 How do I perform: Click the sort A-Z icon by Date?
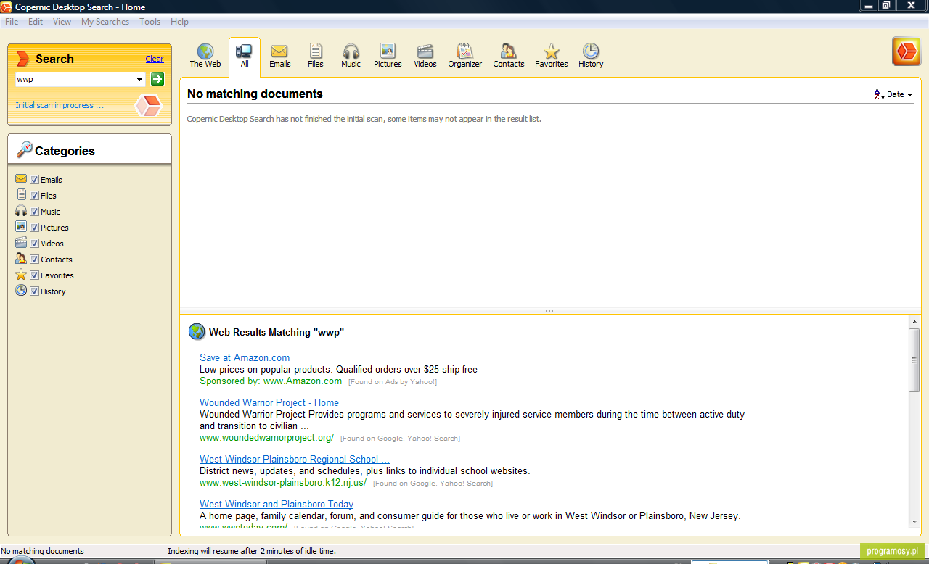[x=879, y=94]
